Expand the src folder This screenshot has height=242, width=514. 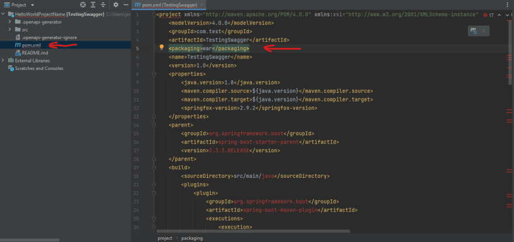click(x=9, y=30)
